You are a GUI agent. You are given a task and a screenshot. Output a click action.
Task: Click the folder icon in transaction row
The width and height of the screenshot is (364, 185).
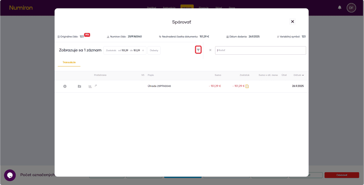coord(79,86)
